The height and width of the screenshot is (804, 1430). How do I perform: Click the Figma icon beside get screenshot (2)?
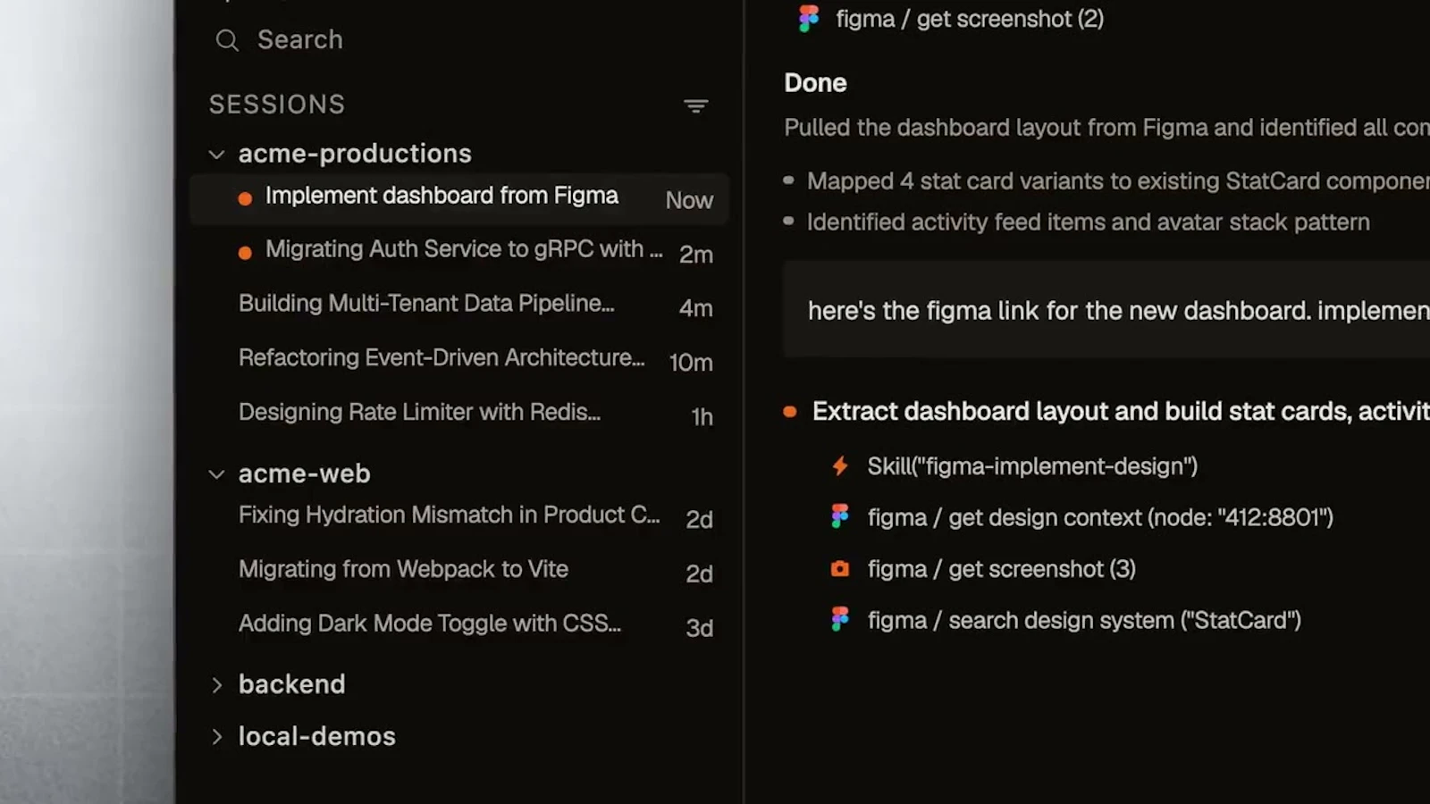coord(809,18)
